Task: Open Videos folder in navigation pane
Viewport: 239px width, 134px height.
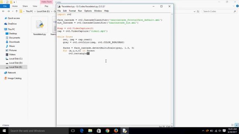Action: click(12, 54)
